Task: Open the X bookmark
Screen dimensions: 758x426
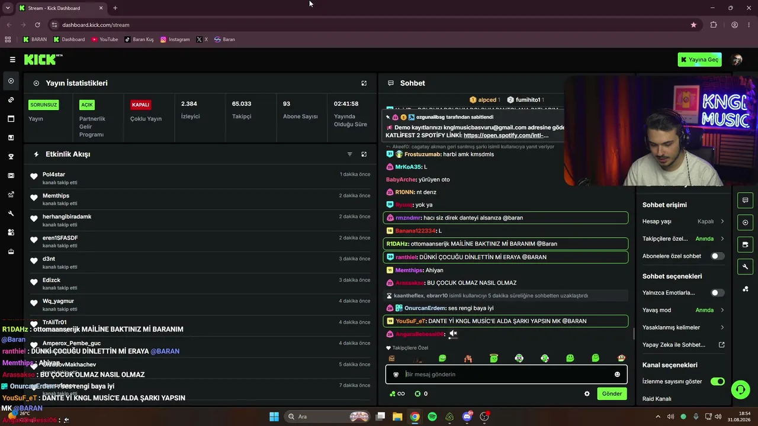Action: pyautogui.click(x=202, y=40)
